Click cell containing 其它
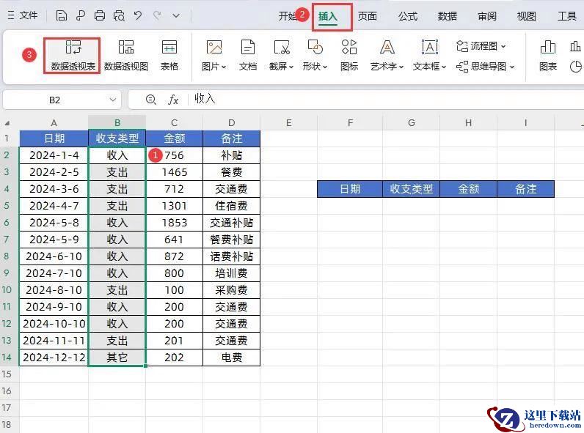Image resolution: width=584 pixels, height=433 pixels. click(117, 358)
